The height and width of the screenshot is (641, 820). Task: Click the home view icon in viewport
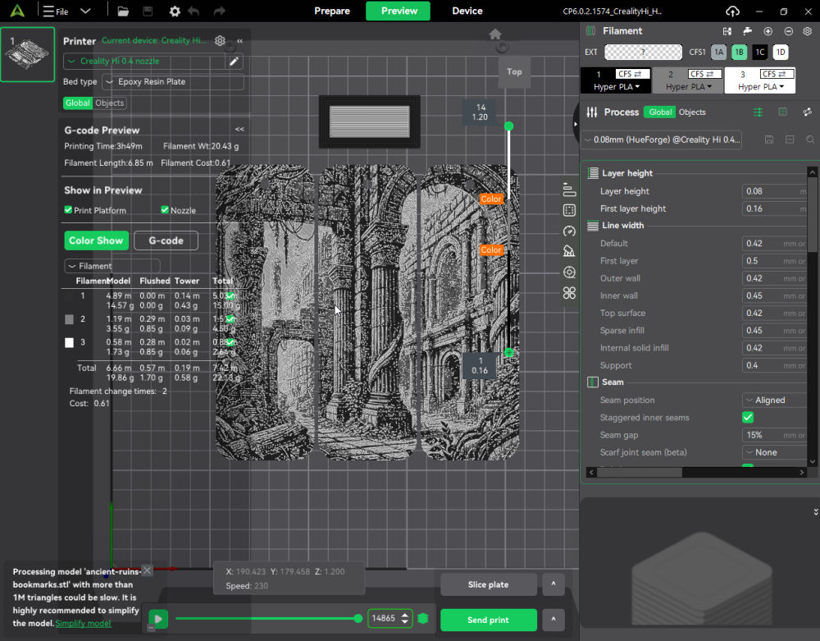pos(495,34)
